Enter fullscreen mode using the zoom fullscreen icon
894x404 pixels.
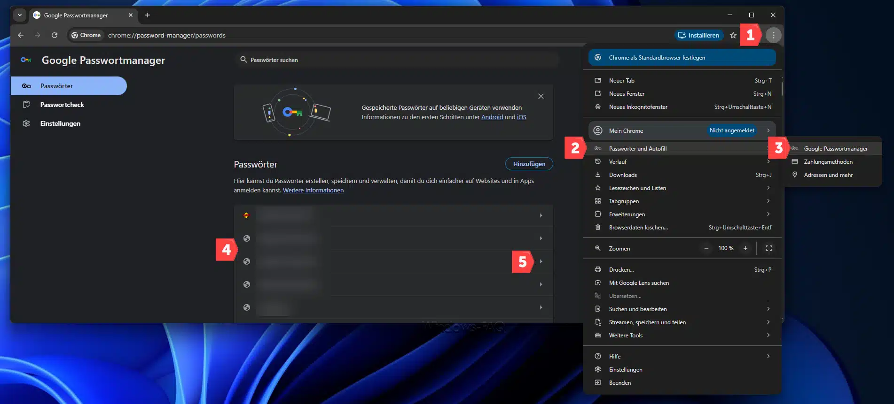pyautogui.click(x=769, y=248)
